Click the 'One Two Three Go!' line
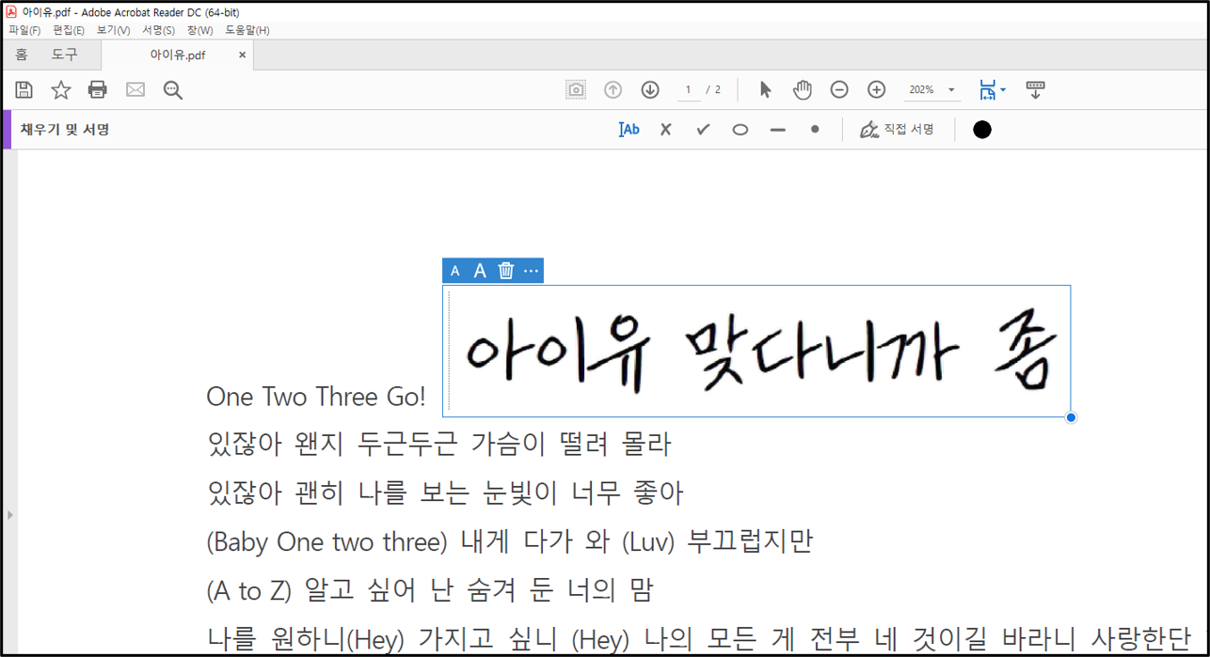1210x657 pixels. tap(316, 397)
